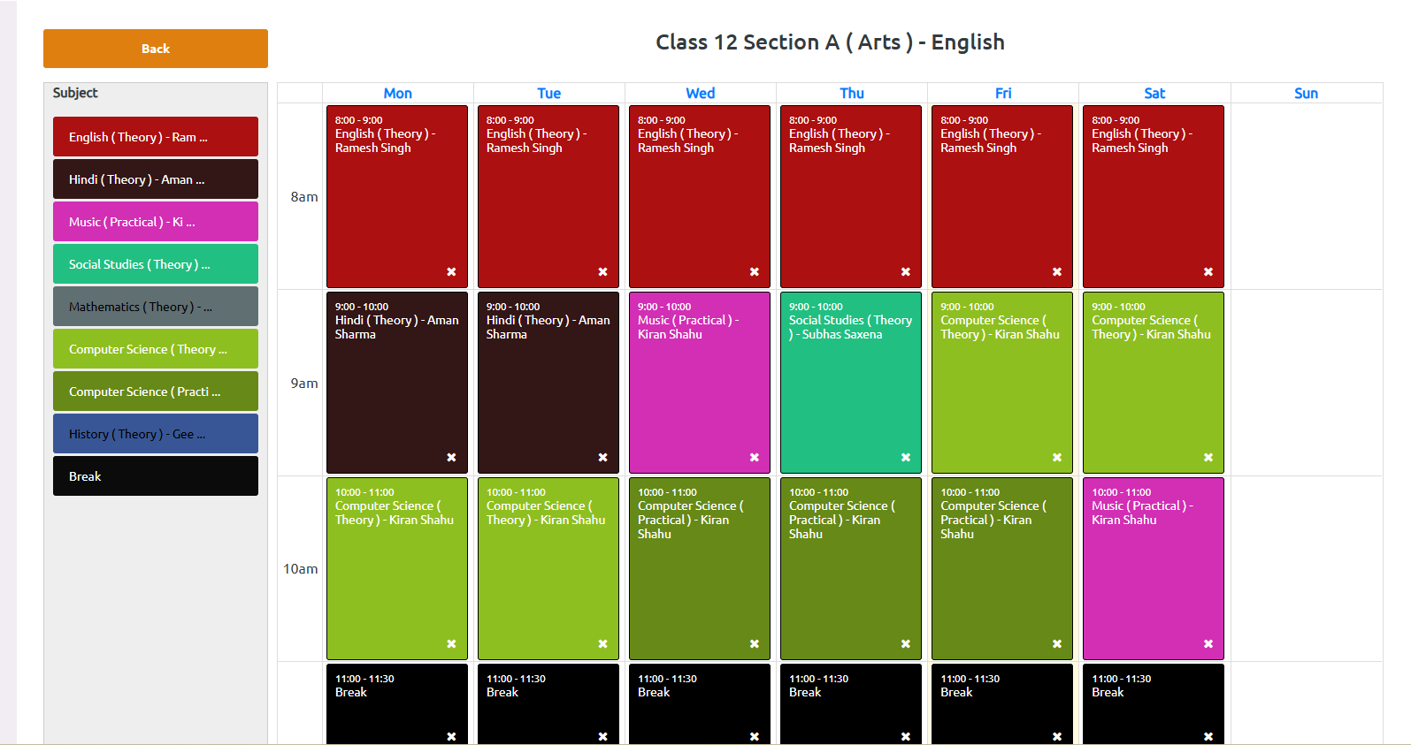Remove Monday 11:00 Break using X icon

tap(451, 736)
